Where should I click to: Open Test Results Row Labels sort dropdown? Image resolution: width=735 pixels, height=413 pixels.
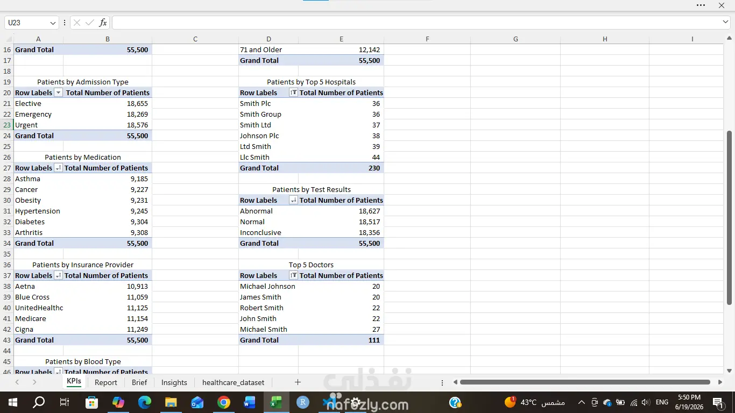(293, 200)
